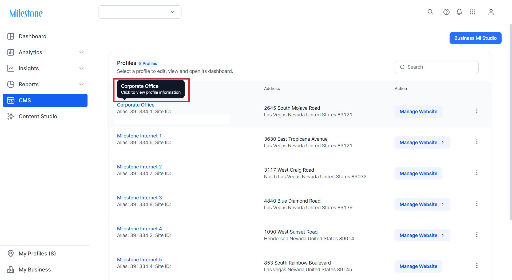Expand the Analytics menu chevron
512x280 pixels.
82,52
